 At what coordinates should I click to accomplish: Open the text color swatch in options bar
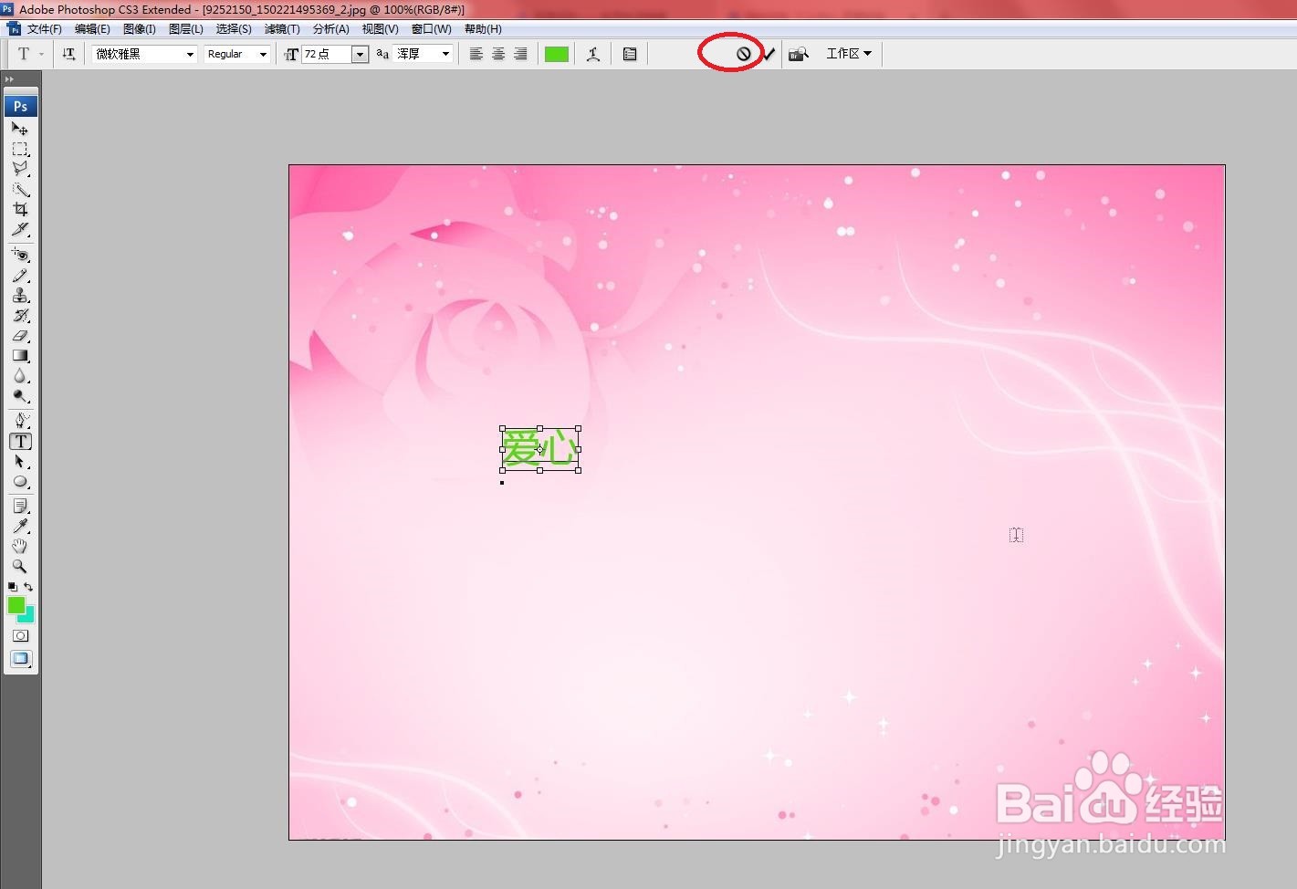point(557,54)
